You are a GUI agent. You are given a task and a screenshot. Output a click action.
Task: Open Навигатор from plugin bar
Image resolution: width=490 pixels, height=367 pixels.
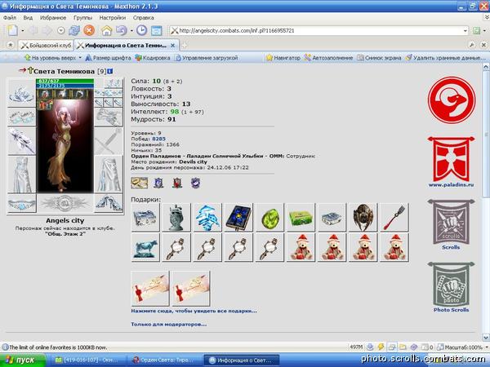[283, 58]
